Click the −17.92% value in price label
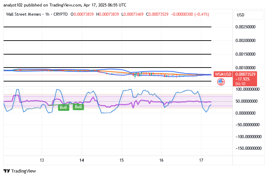 pos(242,79)
